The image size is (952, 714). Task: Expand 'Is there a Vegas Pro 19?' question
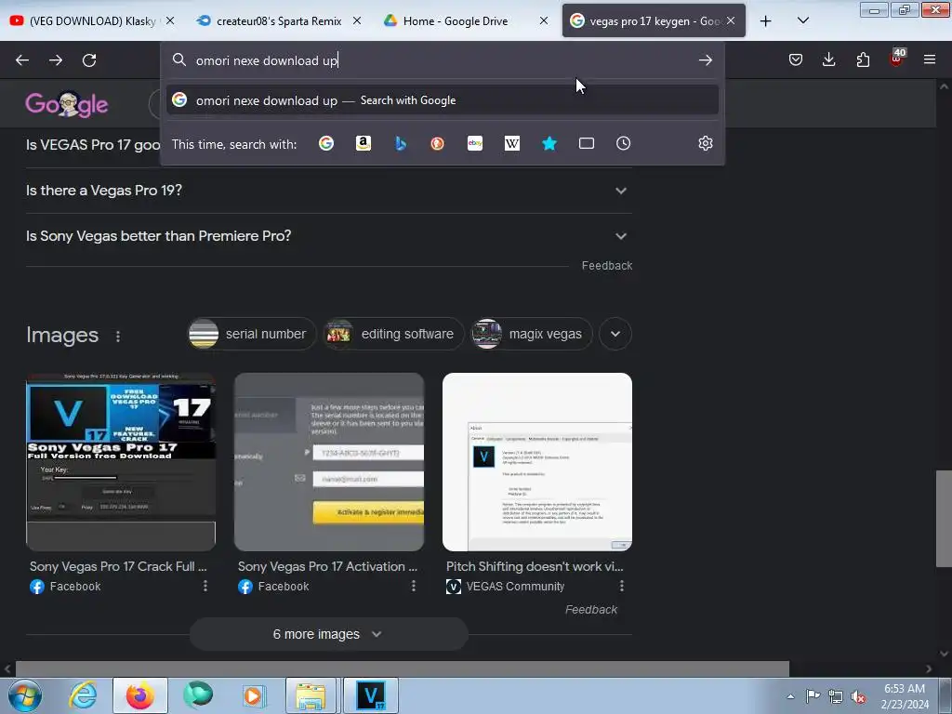click(328, 190)
